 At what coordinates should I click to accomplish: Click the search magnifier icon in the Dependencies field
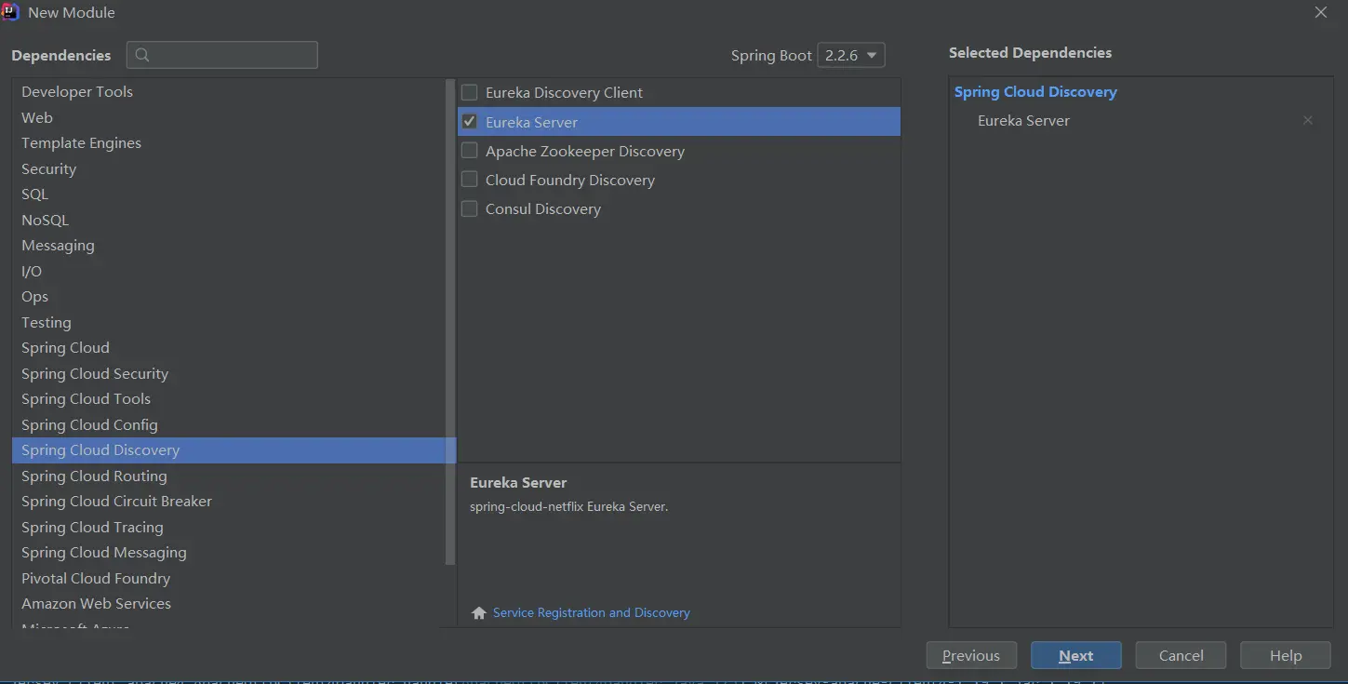pyautogui.click(x=142, y=55)
